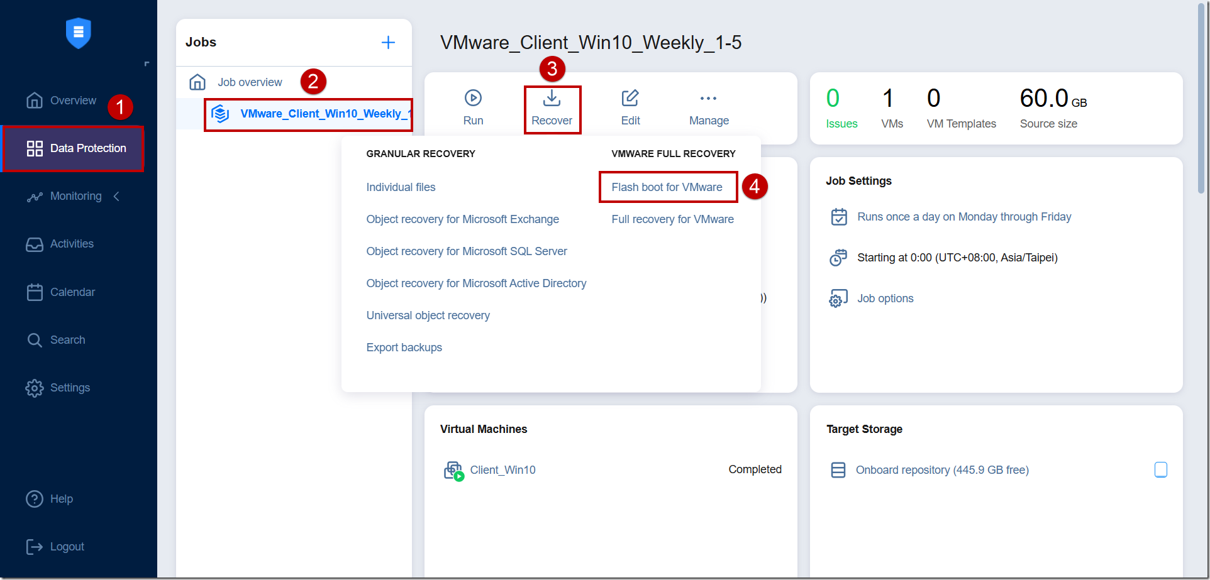Choose Universal object recovery

point(428,315)
